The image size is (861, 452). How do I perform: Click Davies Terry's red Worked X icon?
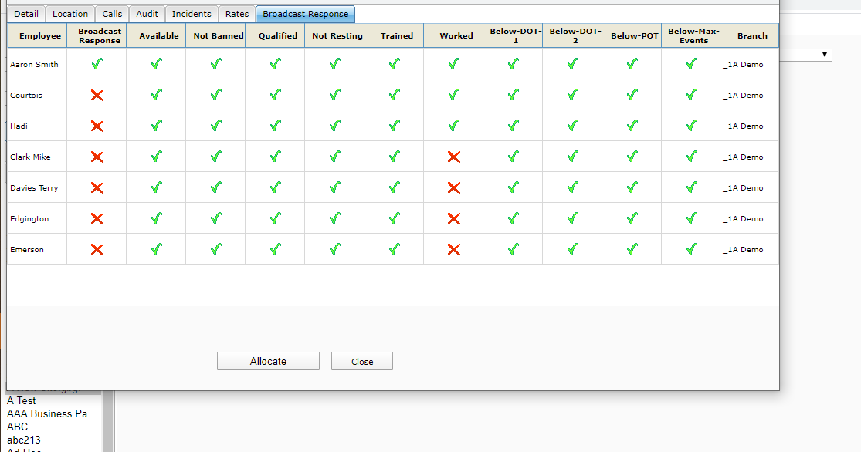coord(454,187)
